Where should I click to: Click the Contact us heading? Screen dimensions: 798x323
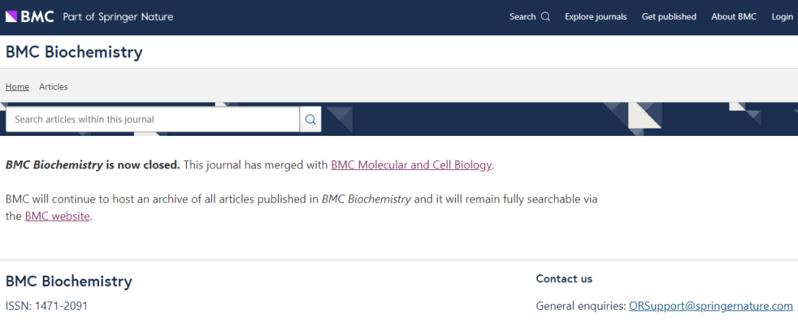(x=564, y=279)
